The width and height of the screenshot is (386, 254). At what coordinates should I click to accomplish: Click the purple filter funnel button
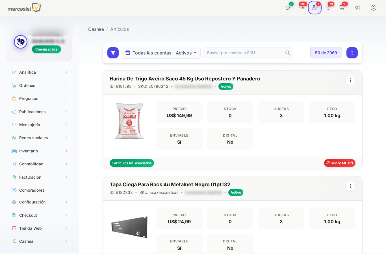click(113, 53)
